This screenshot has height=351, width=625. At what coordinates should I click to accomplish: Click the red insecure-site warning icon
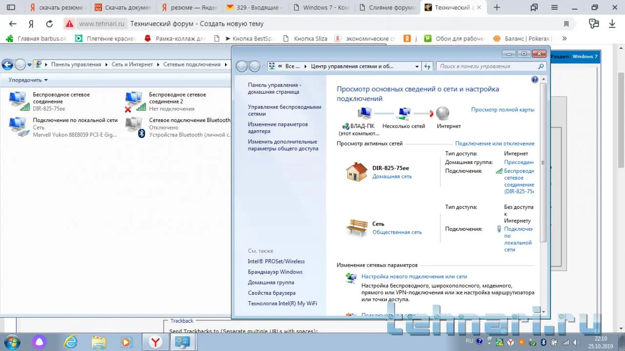tap(70, 23)
